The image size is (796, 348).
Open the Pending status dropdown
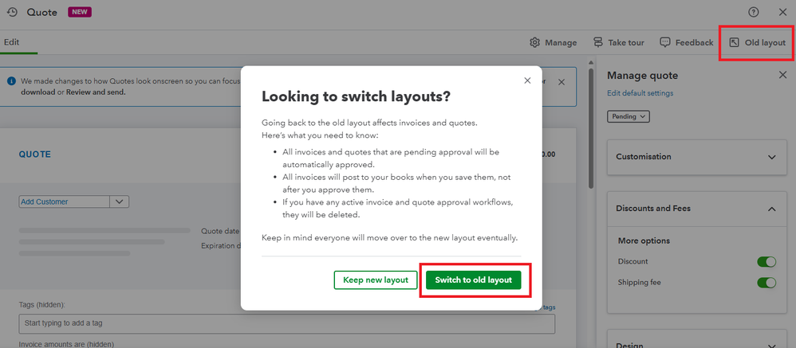click(629, 116)
